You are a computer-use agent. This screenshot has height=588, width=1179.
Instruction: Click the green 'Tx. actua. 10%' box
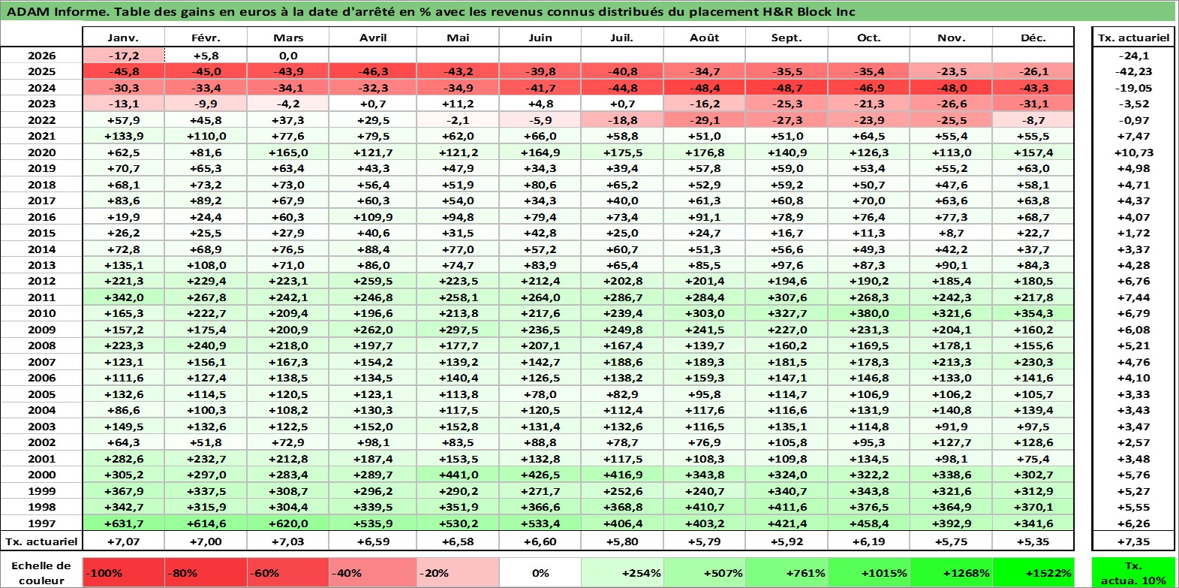(x=1133, y=572)
